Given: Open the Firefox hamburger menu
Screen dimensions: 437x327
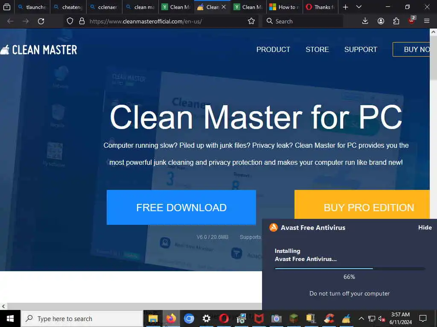Looking at the screenshot, I should pos(427,21).
